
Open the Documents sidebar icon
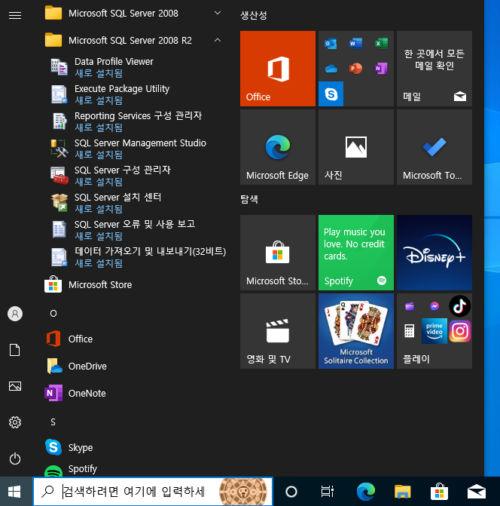(15, 350)
